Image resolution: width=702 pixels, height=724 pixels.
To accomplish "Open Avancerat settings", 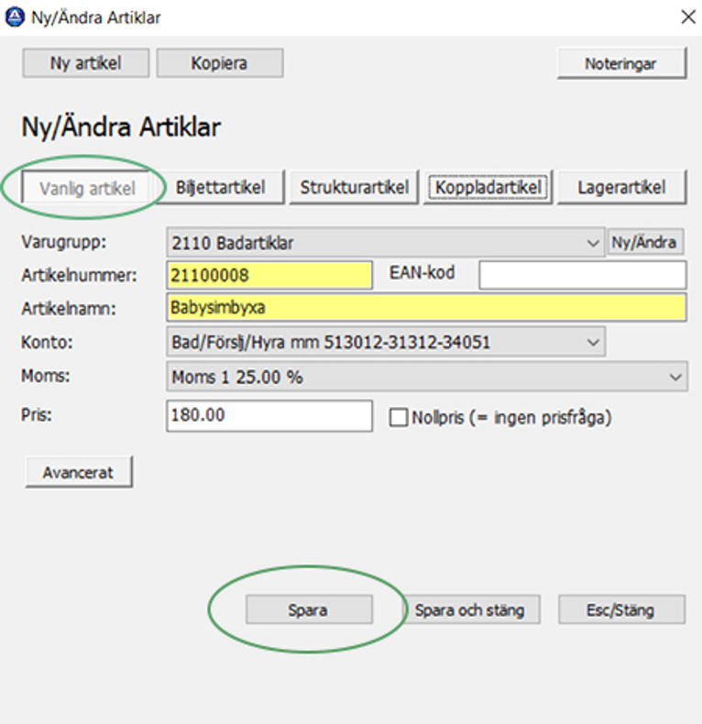I will 79,472.
